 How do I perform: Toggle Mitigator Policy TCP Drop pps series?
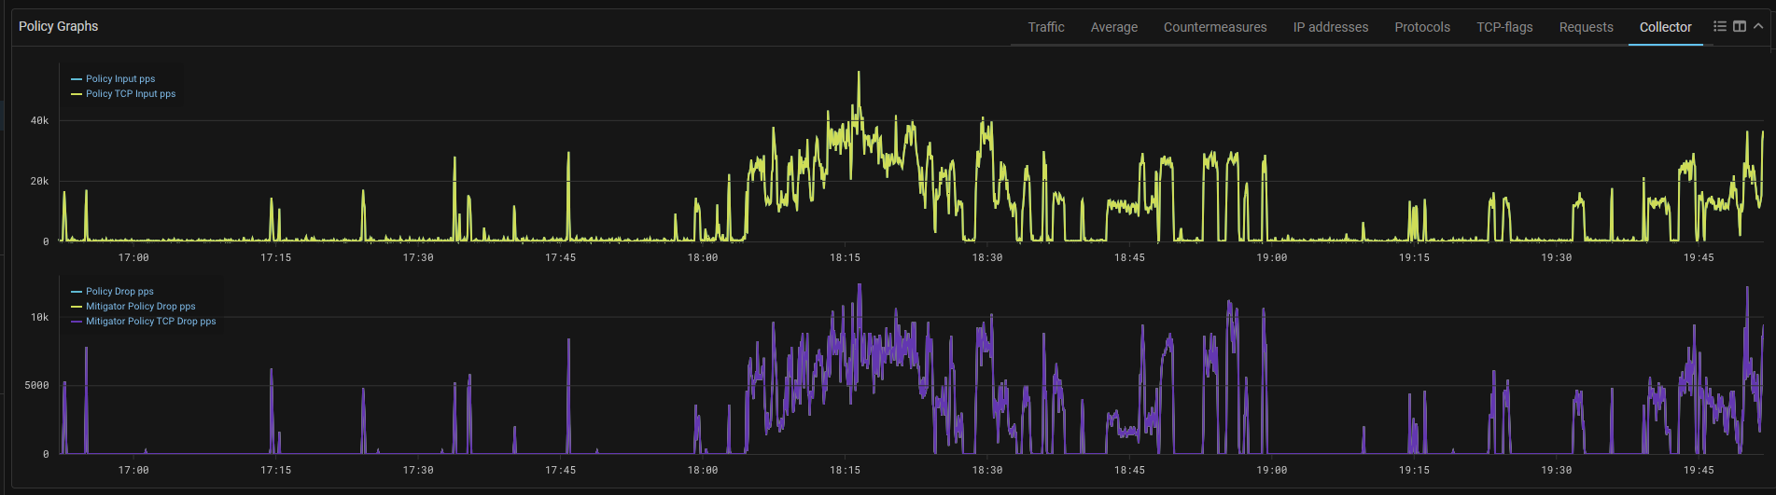coord(150,322)
